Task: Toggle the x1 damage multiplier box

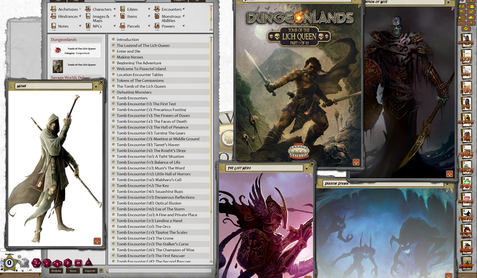Action: click(30, 270)
